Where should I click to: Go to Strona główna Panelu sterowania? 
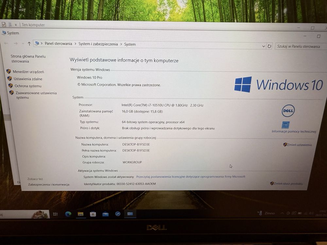(28, 59)
